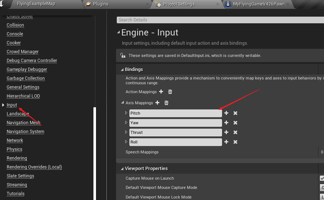Close the Project Settings tab
This screenshot has height=200, width=324.
tap(218, 4)
